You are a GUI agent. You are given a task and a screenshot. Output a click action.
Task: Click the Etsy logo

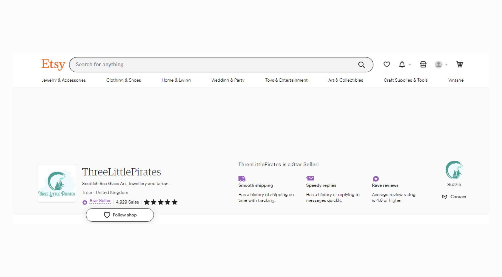click(x=53, y=64)
